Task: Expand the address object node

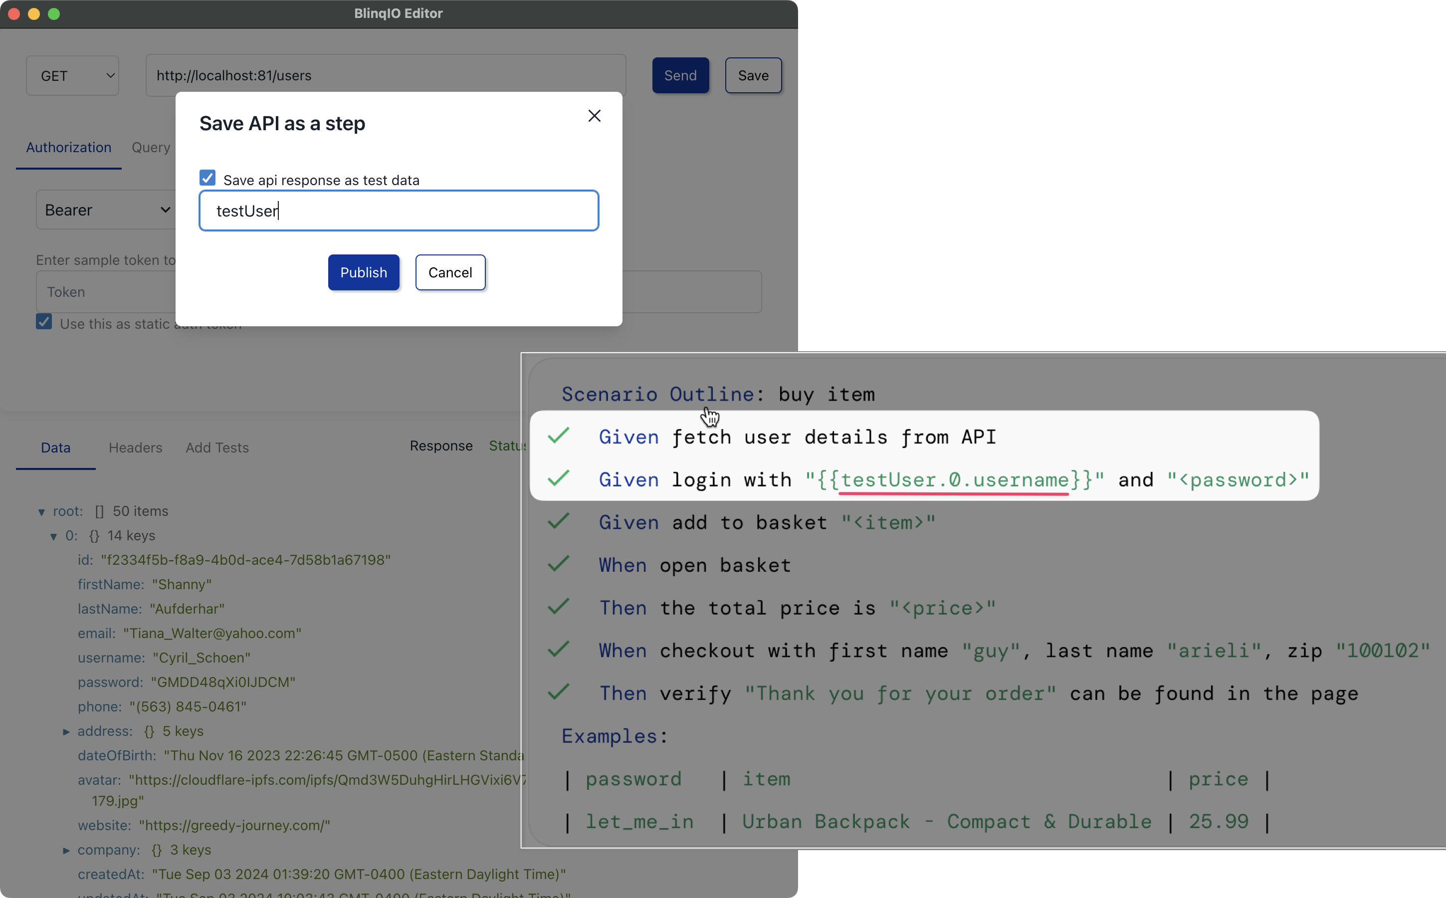Action: 66,732
